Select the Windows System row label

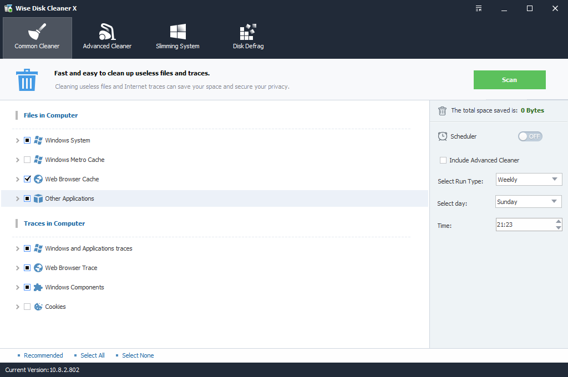coord(67,140)
